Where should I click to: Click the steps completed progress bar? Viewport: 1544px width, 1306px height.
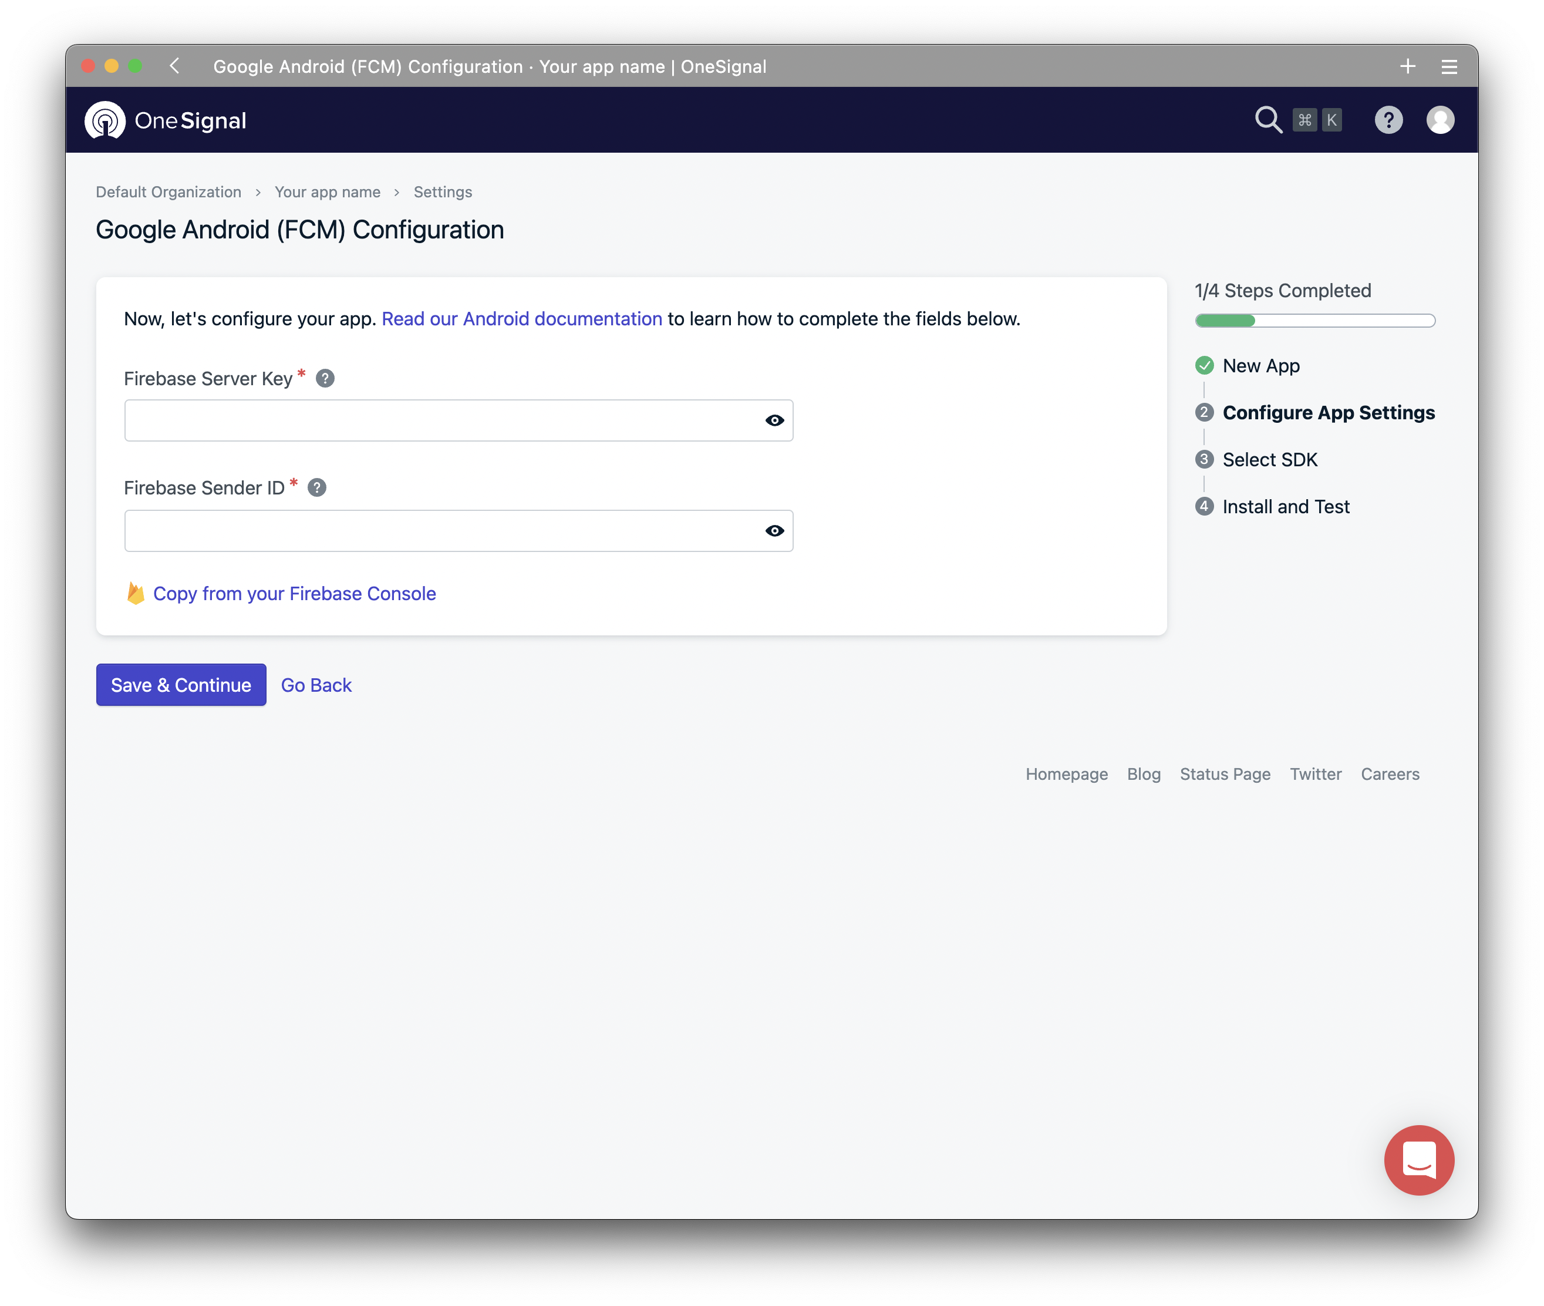pyautogui.click(x=1314, y=321)
